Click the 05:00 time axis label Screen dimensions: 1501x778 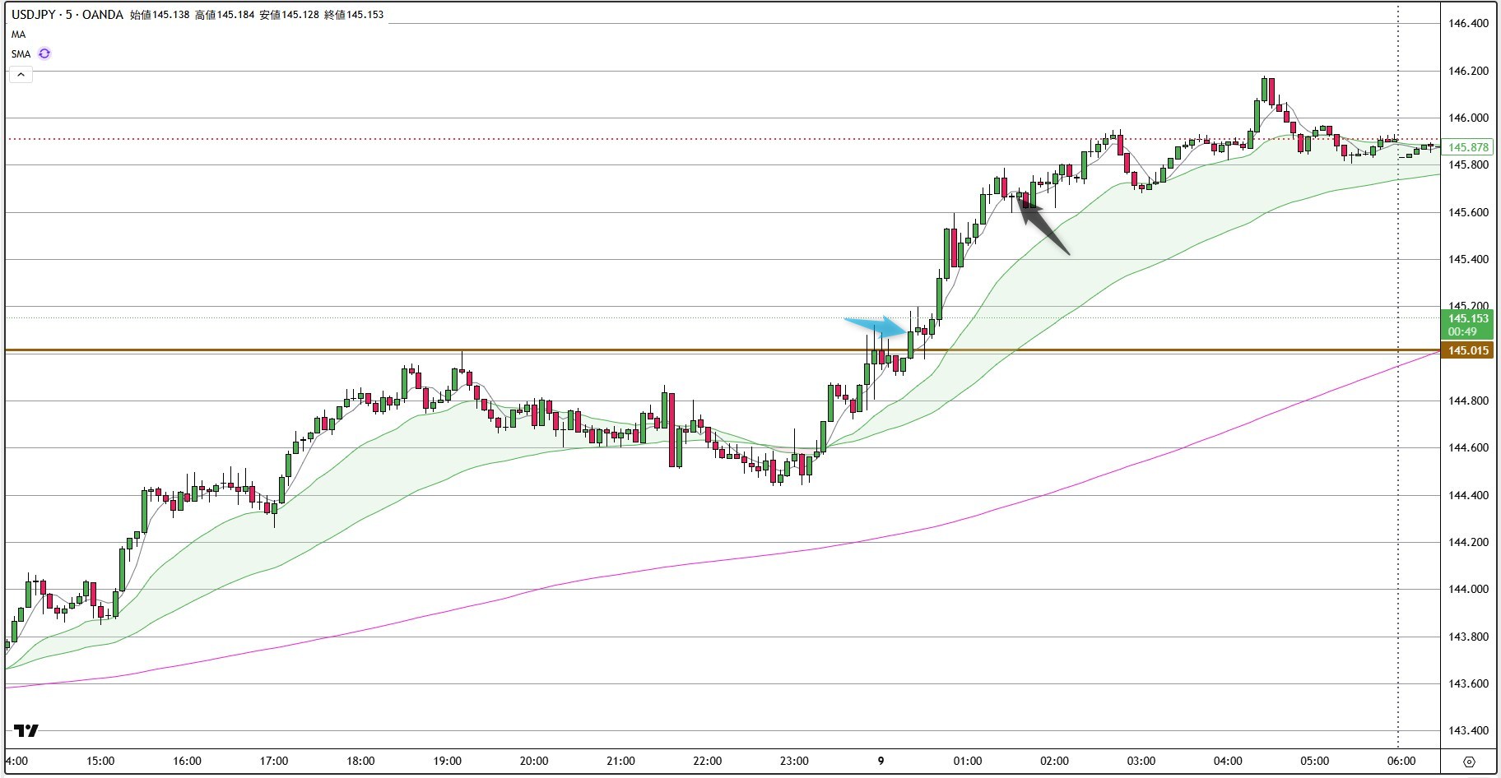click(1314, 761)
